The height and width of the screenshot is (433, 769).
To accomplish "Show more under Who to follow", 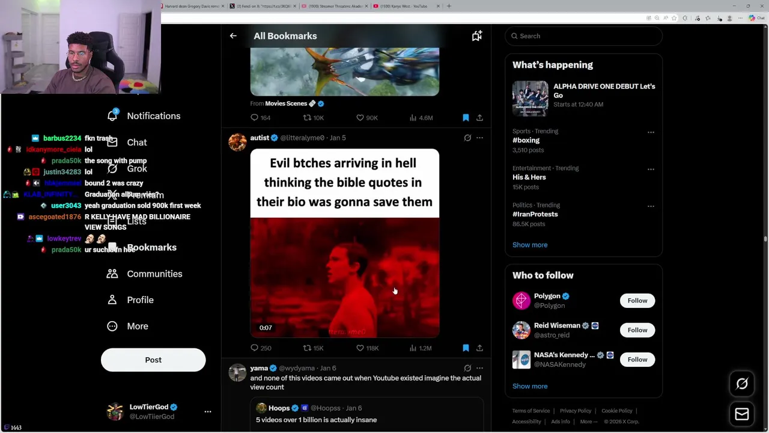I will (530, 386).
